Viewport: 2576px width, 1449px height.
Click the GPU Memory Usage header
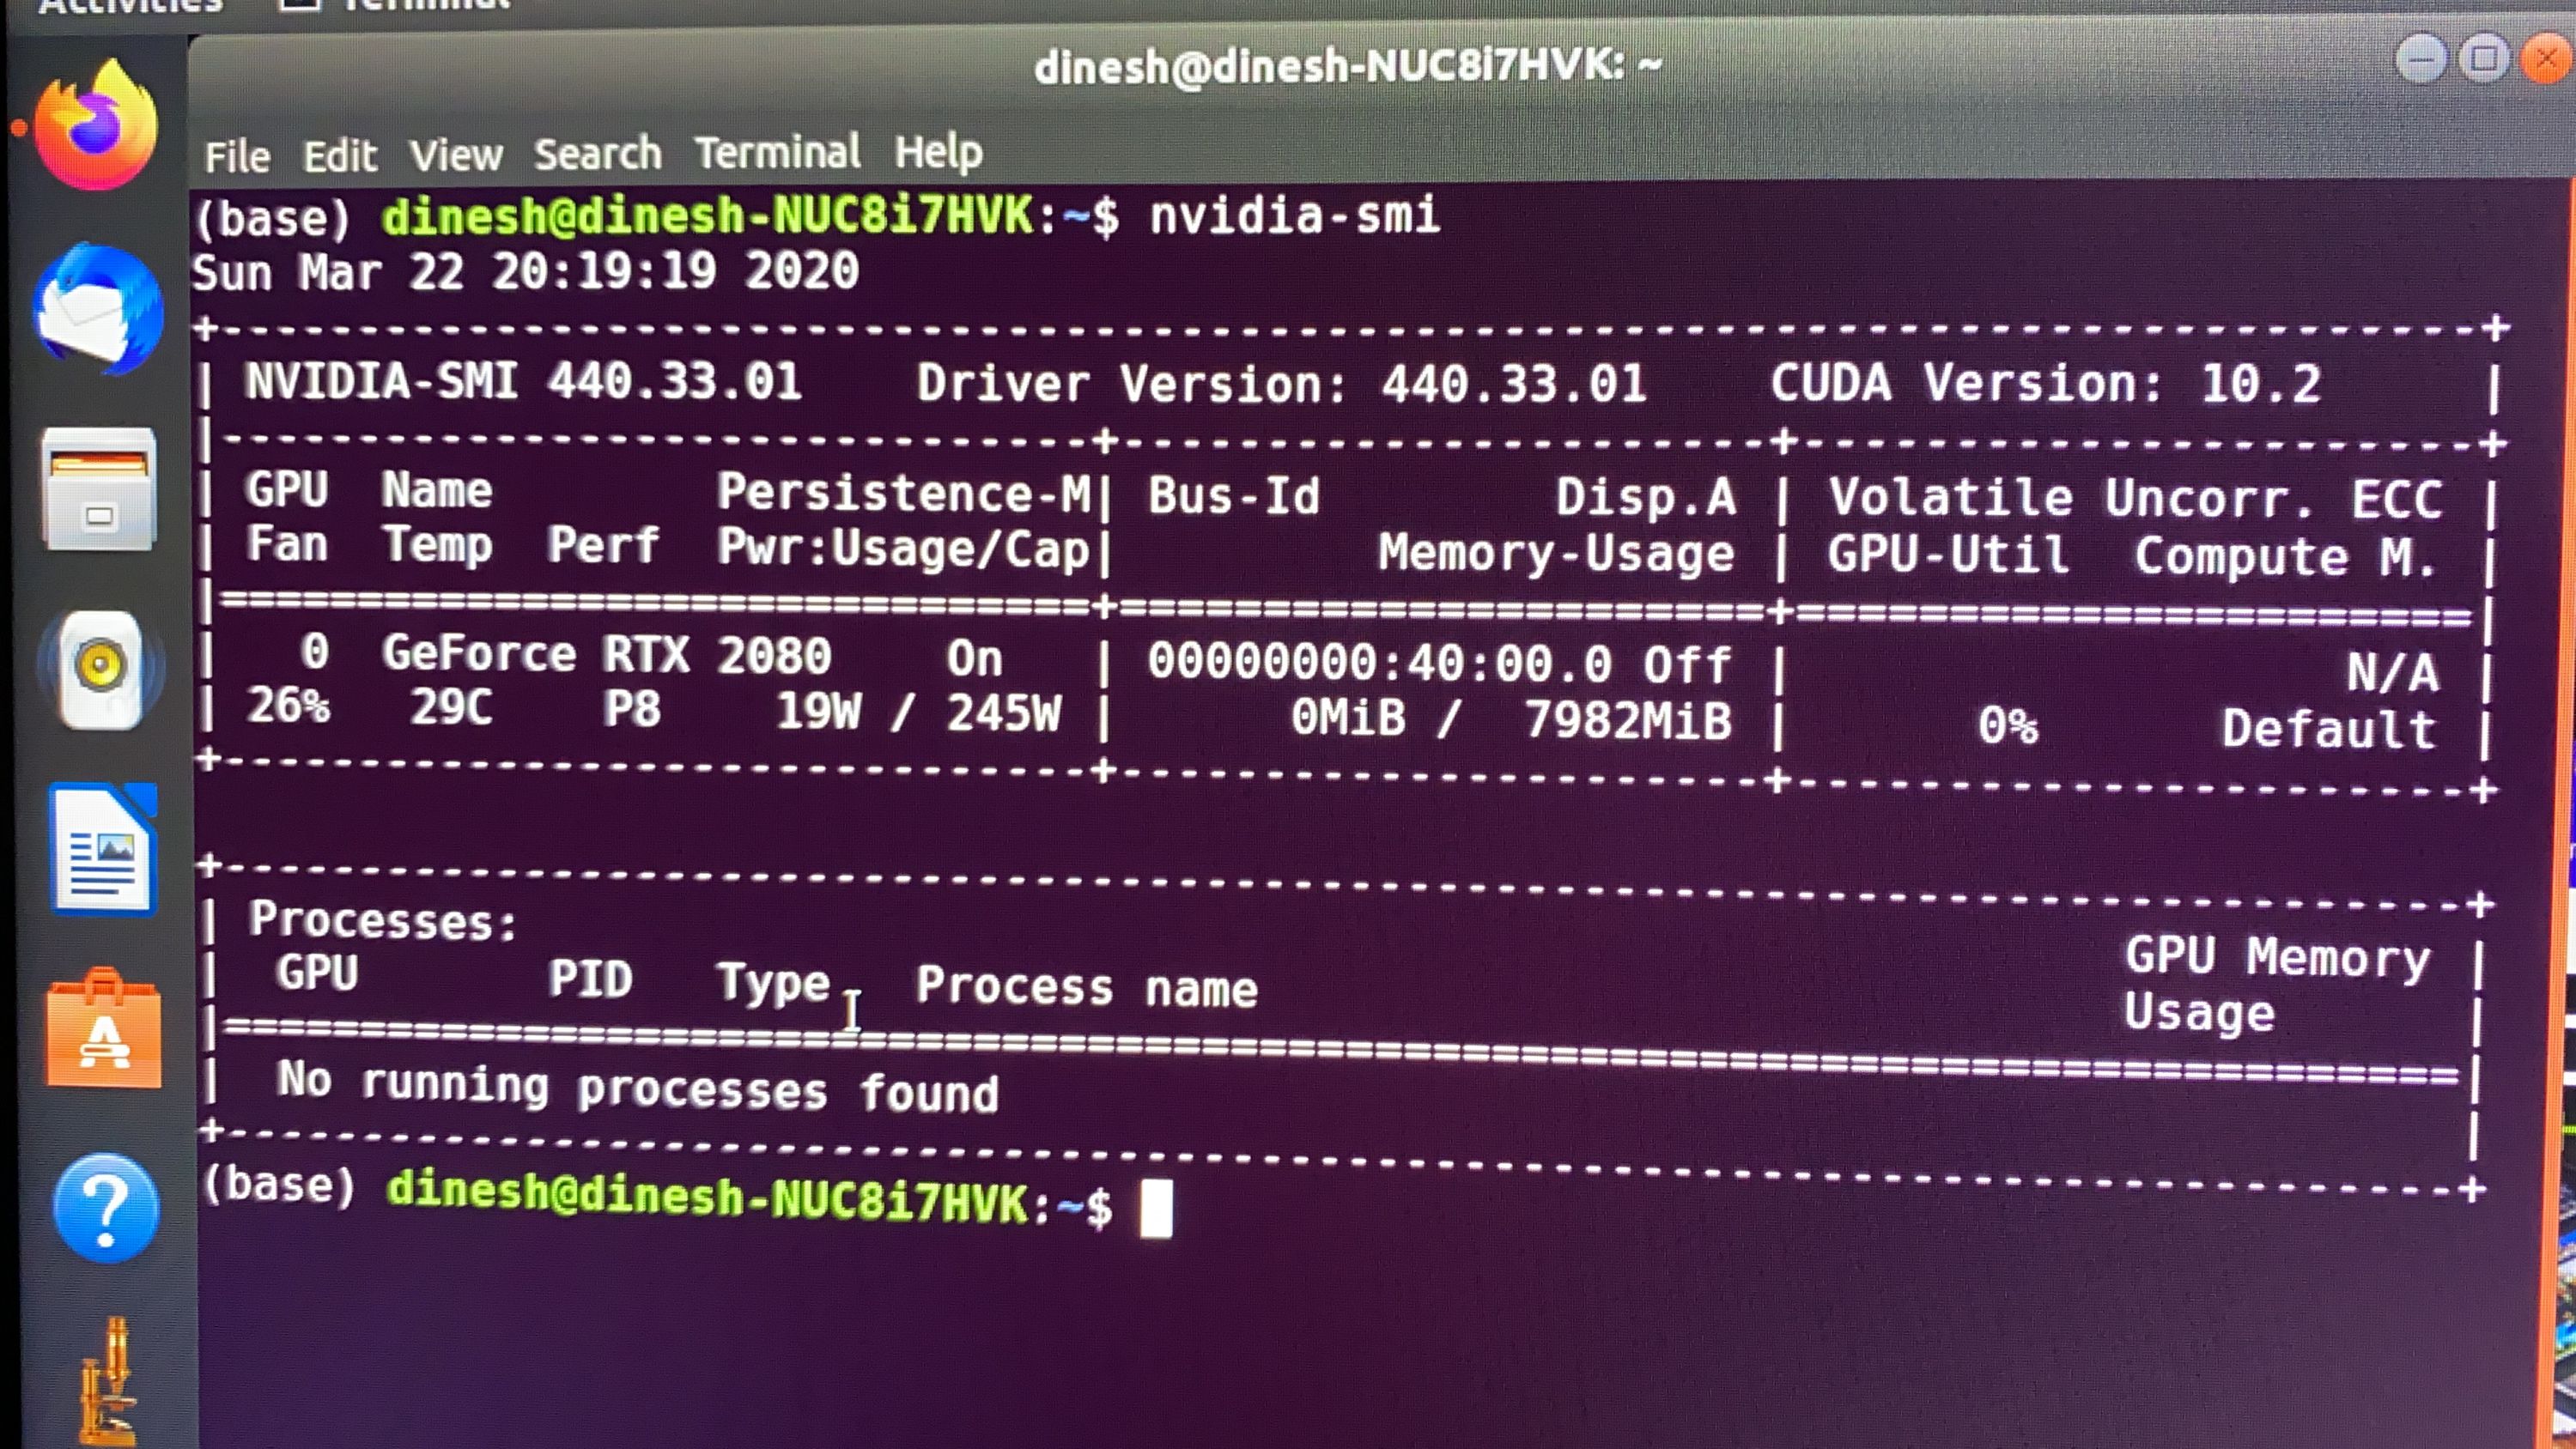pos(2276,984)
